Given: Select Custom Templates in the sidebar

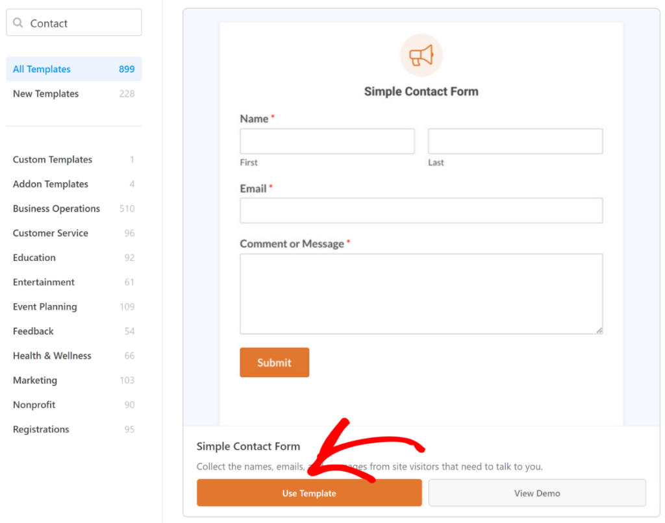Looking at the screenshot, I should point(52,159).
